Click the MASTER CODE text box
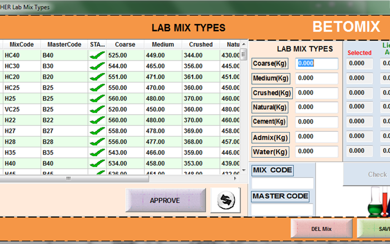Screen dimensions: 390x244 [x=282, y=209]
